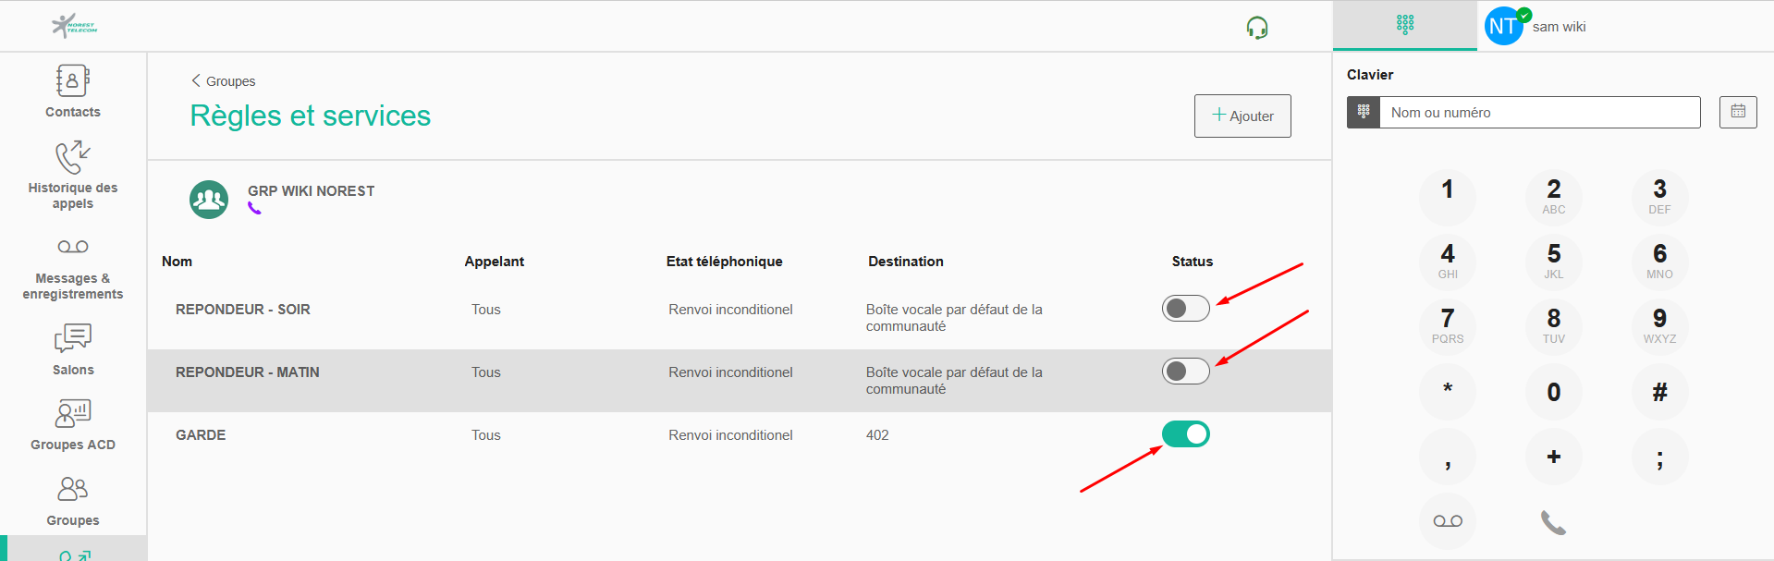This screenshot has height=561, width=1774.
Task: Open the Contacts section in the sidebar
Action: [x=73, y=91]
